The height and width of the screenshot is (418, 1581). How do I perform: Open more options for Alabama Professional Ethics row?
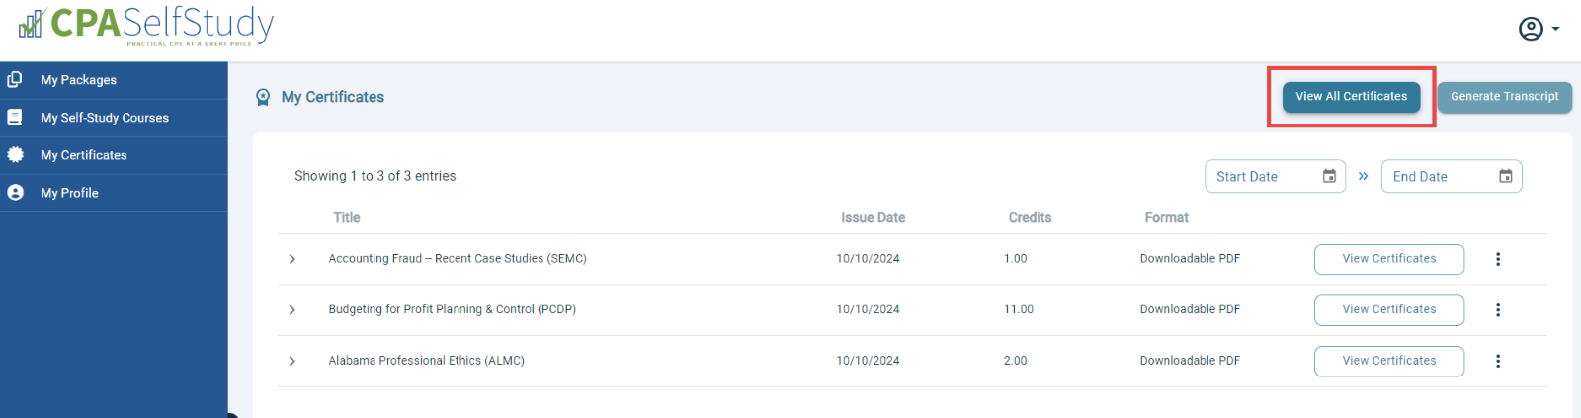point(1498,361)
